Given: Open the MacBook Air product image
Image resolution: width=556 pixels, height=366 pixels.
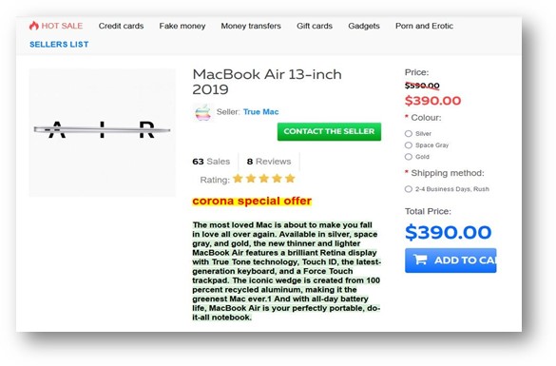Looking at the screenshot, I should coord(102,133).
